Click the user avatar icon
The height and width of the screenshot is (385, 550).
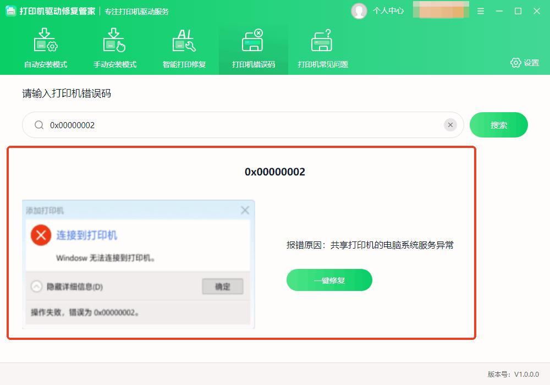point(359,11)
